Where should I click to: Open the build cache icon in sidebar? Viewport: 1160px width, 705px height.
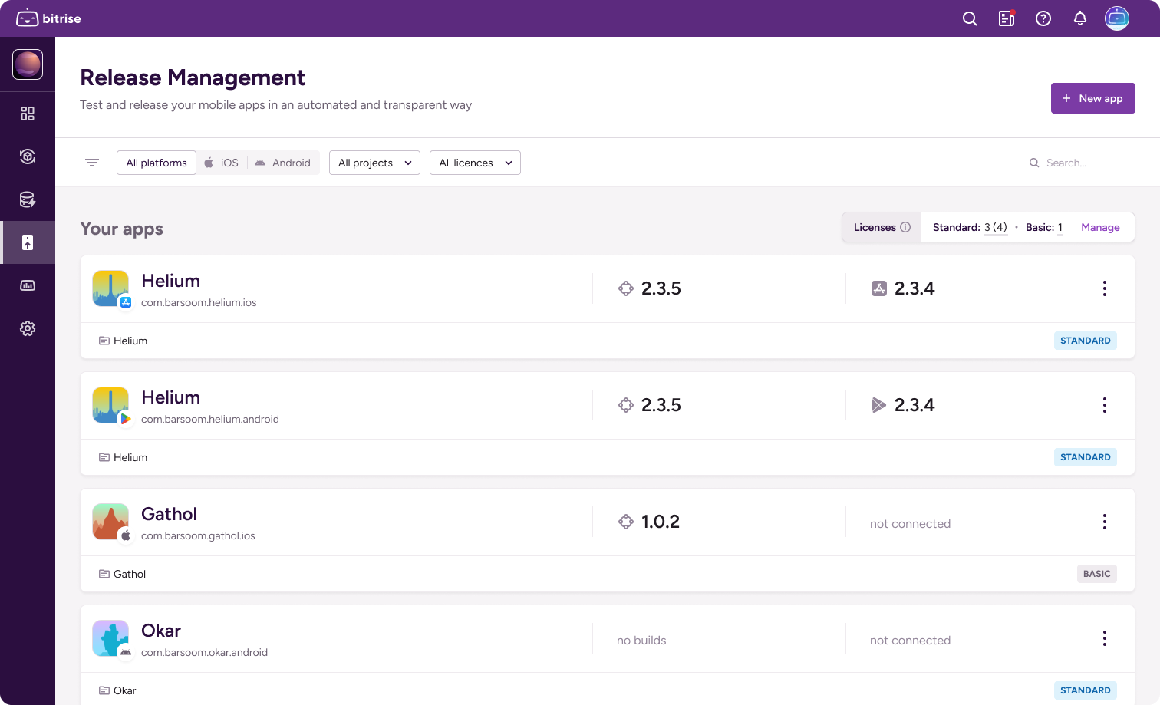click(28, 156)
